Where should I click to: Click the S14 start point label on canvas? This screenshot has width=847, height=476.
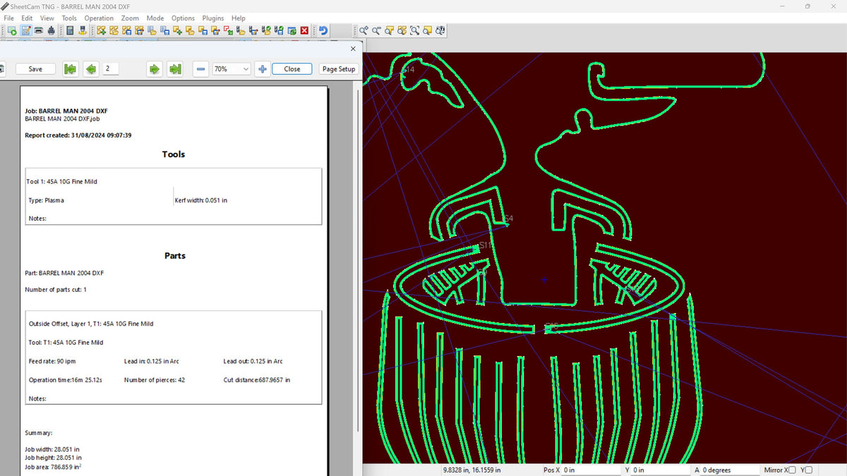[408, 70]
